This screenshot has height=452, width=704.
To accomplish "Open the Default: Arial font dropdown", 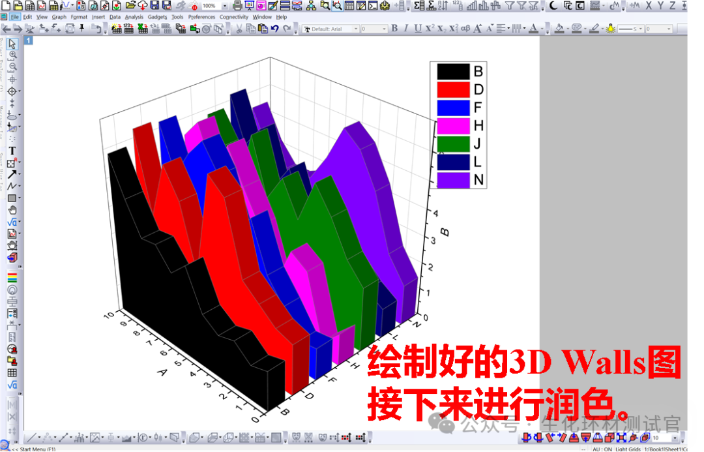I will click(356, 29).
